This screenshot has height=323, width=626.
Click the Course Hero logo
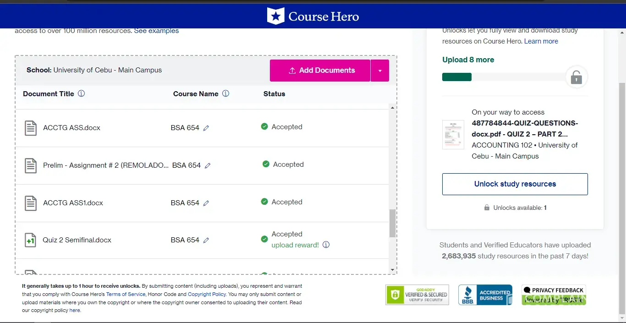[x=313, y=16]
